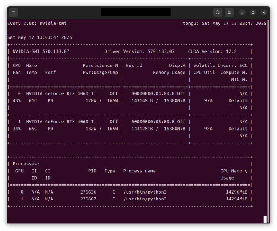Click the terminal vertical scrollbar

coord(269,121)
